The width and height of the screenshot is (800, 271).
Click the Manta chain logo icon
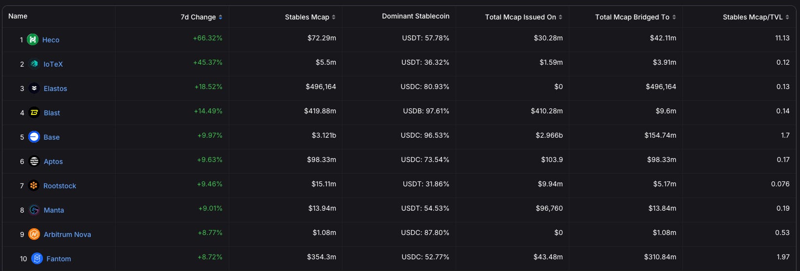[34, 210]
